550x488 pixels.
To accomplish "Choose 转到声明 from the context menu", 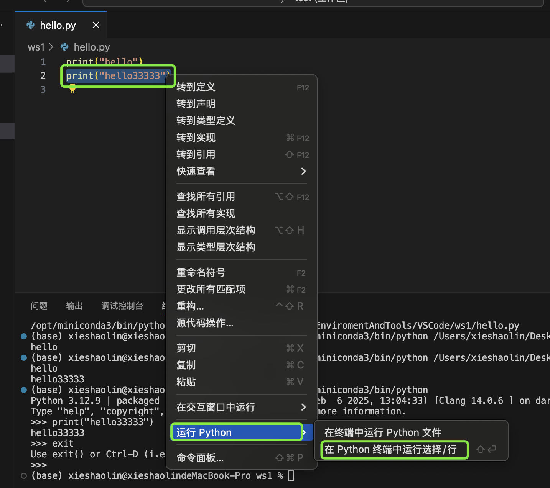I will [242, 104].
